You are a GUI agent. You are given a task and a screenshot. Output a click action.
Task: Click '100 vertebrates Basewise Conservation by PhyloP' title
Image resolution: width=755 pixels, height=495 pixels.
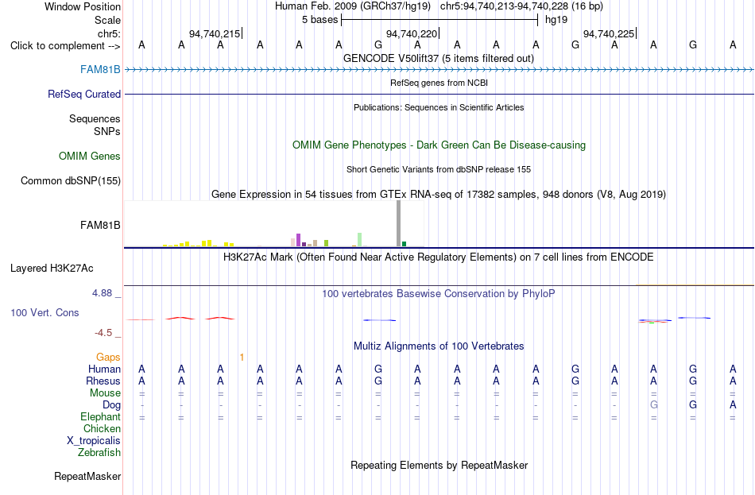[439, 293]
